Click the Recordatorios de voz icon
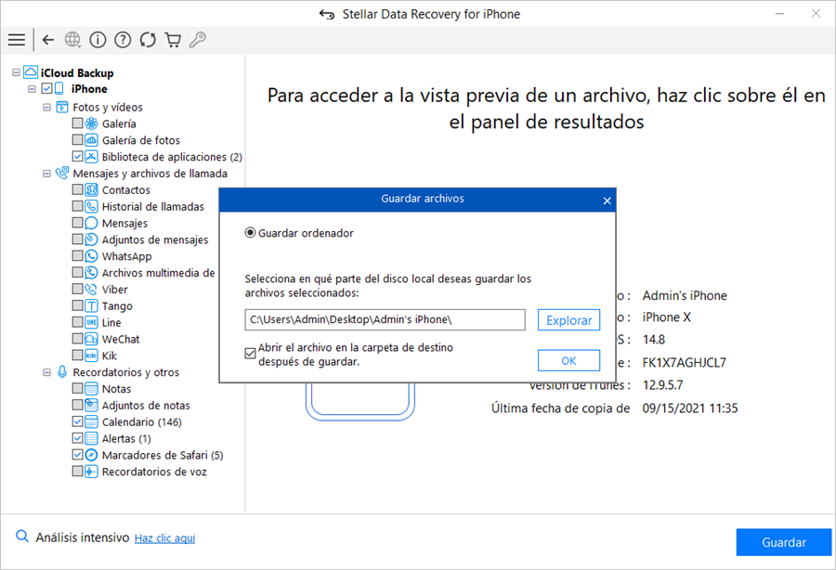This screenshot has width=836, height=570. [x=92, y=472]
